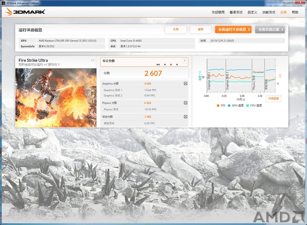Click the 综合测试 row, 6.29 FPS
307x225 pixels.
pyautogui.click(x=144, y=123)
